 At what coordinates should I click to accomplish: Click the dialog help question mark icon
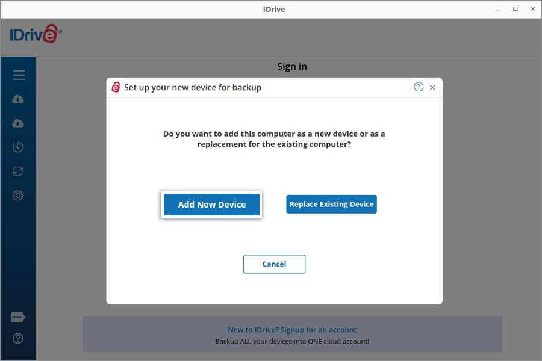tap(419, 87)
